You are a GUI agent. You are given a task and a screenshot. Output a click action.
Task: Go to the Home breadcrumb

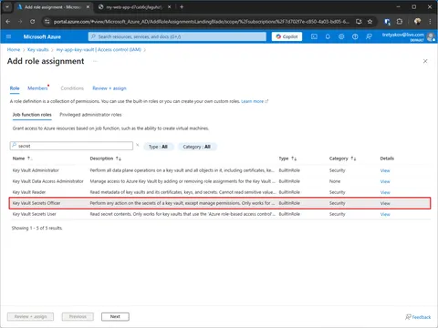(x=14, y=50)
